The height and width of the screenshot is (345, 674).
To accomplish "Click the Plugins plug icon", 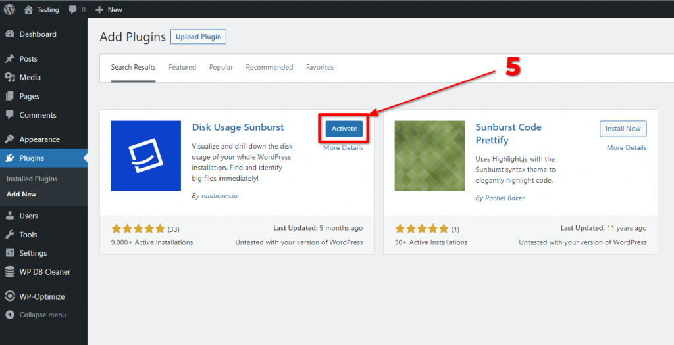I will [x=10, y=158].
